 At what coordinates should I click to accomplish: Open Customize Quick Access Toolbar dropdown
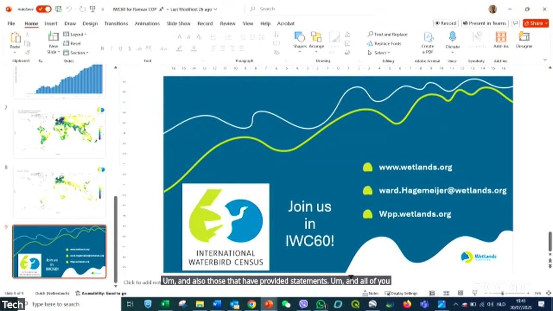click(102, 9)
